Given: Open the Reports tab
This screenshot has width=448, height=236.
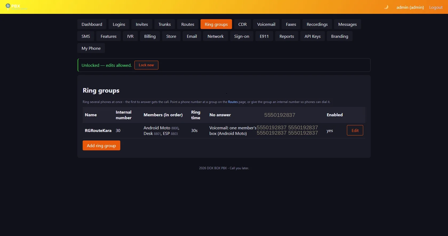Looking at the screenshot, I should pos(287,36).
